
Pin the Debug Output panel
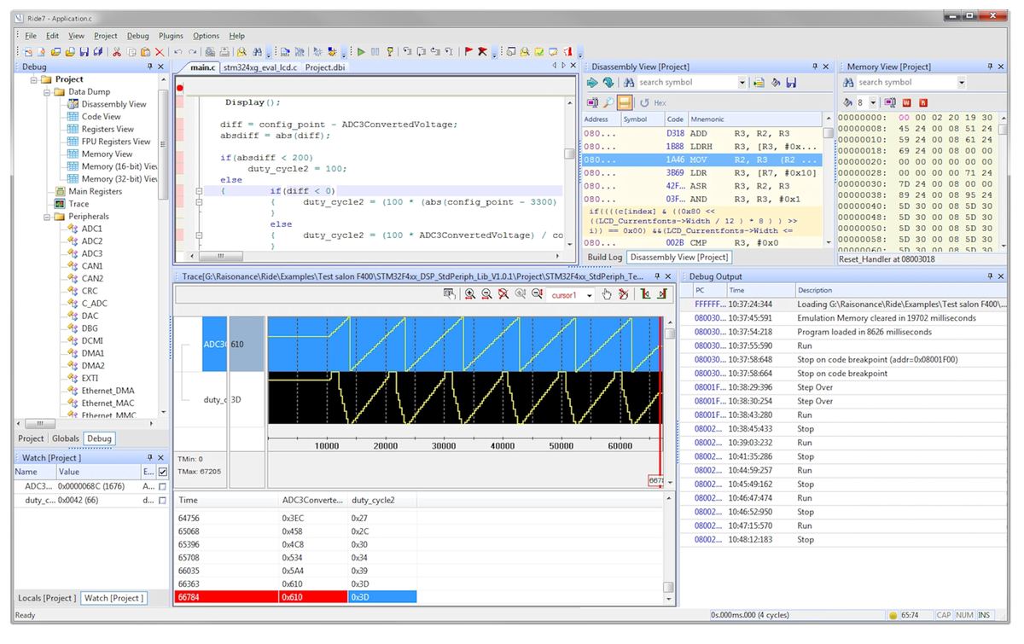click(x=991, y=276)
